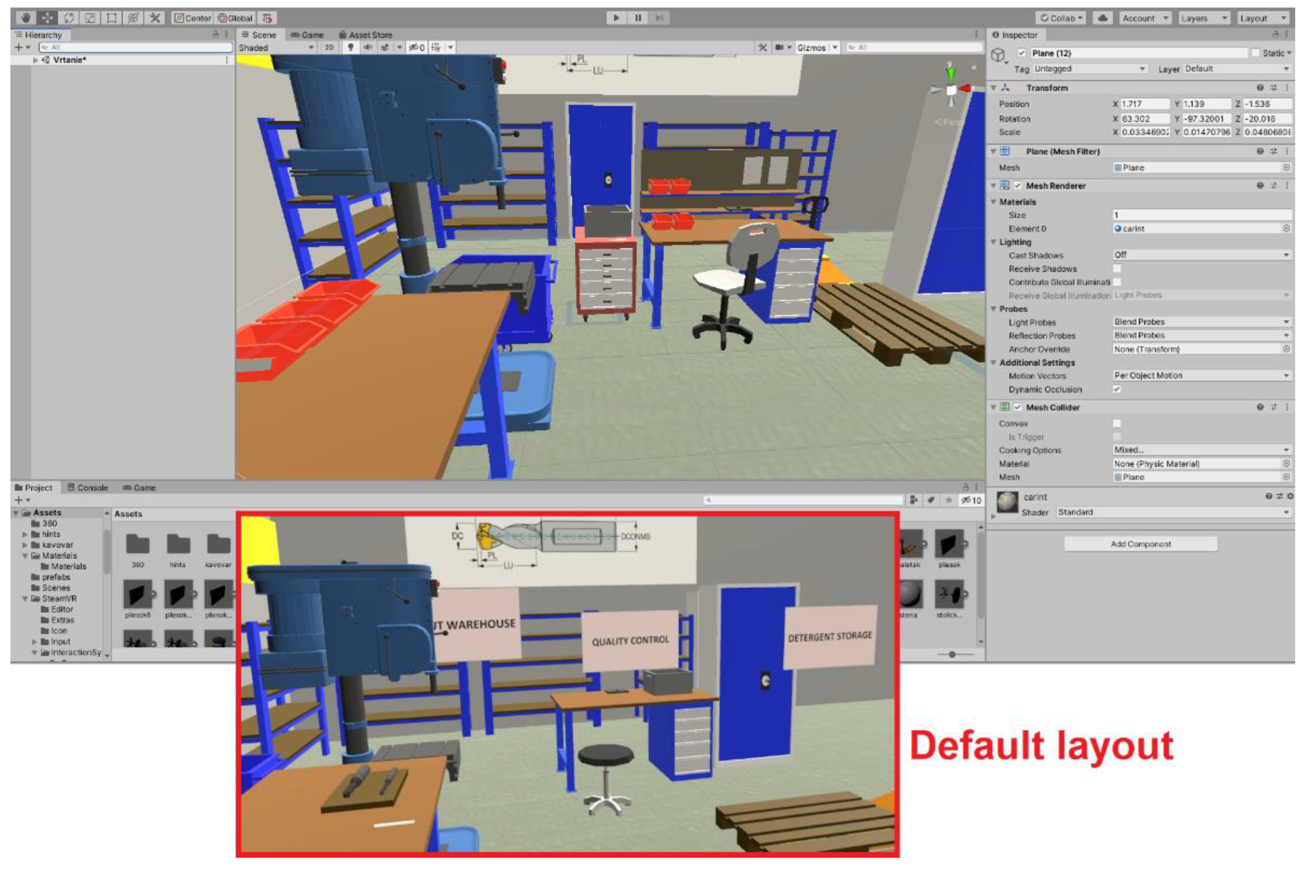Enable the Convex checkbox in Mesh Collider

pos(1117,423)
